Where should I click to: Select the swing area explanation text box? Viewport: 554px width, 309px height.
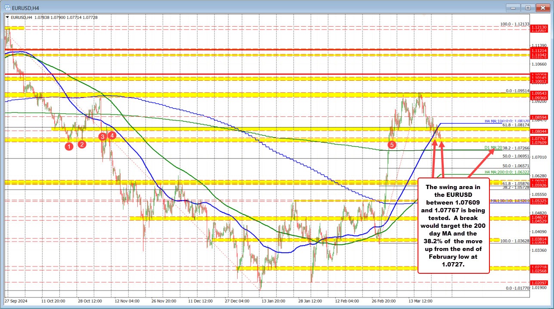[453, 229]
